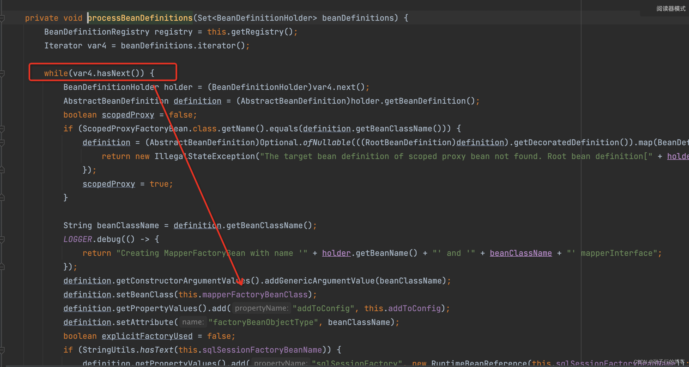Click the 阅读器模式 reader mode label
Image resolution: width=689 pixels, height=367 pixels.
(x=671, y=9)
